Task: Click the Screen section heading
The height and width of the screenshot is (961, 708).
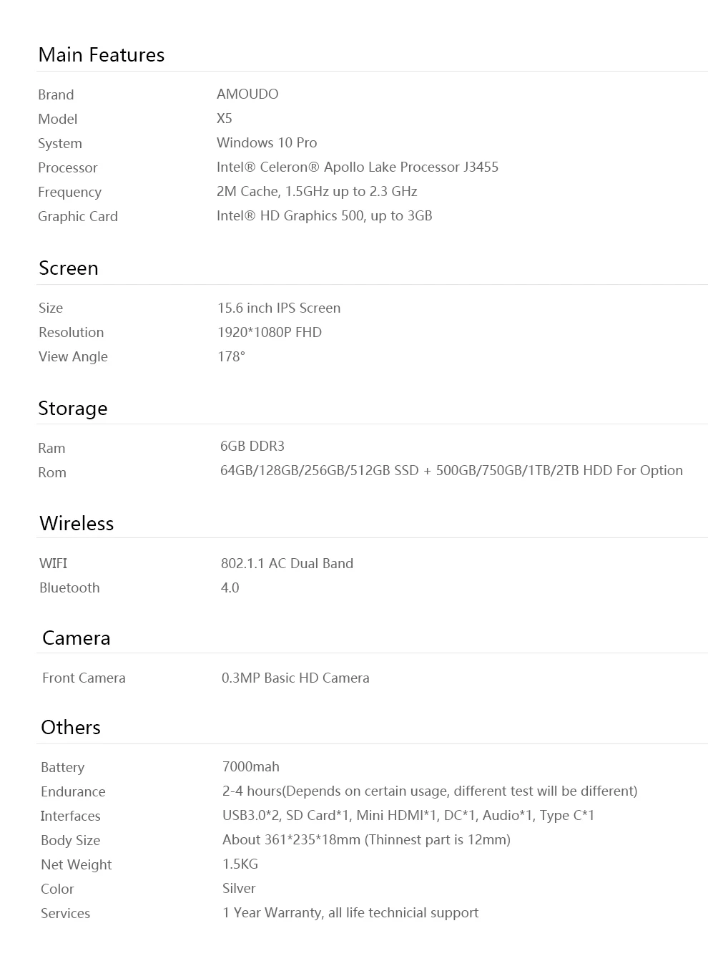Action: [x=69, y=268]
